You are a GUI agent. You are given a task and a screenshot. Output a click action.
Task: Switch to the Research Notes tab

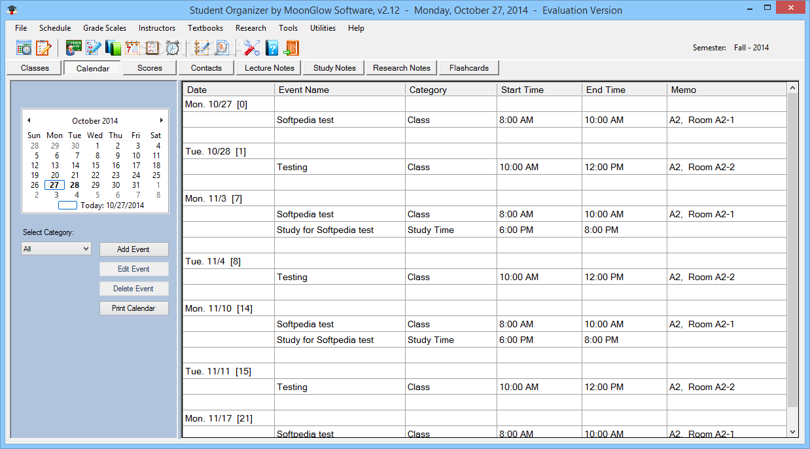402,67
